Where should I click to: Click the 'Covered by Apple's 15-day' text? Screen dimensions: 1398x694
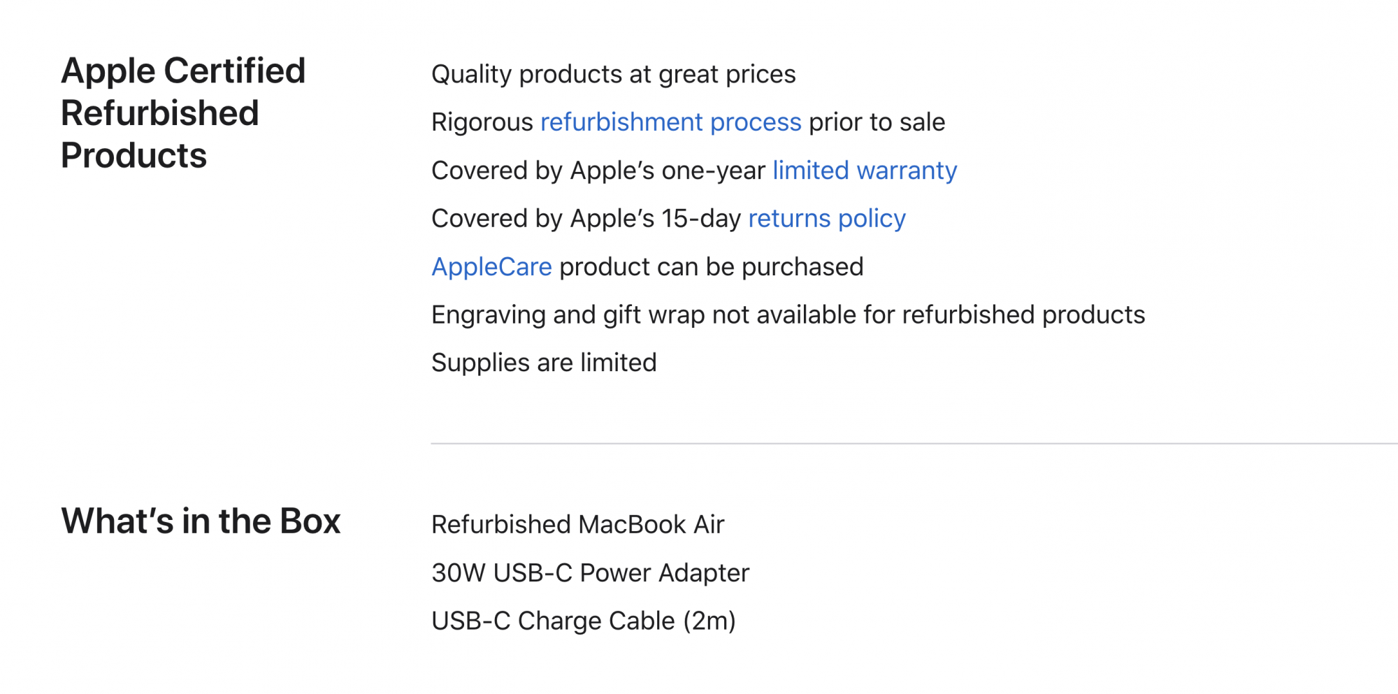[586, 219]
